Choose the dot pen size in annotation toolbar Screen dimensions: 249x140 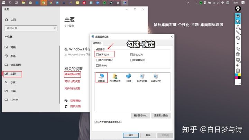[238, 44]
